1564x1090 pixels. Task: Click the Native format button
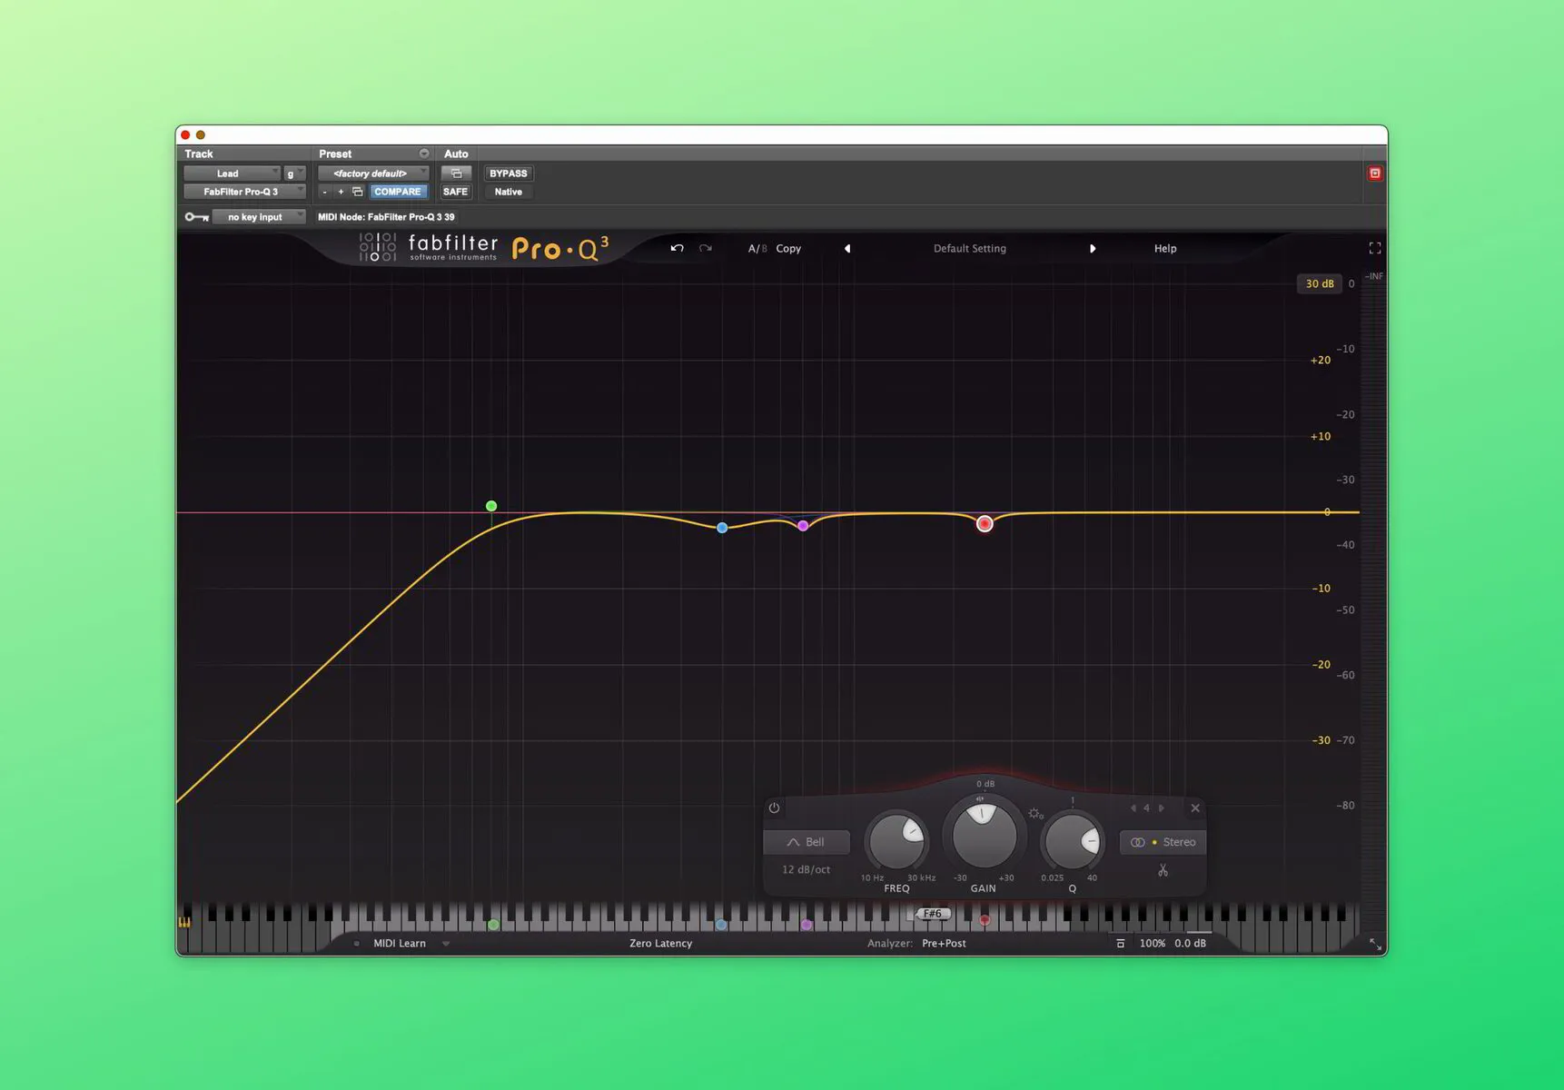tap(508, 192)
